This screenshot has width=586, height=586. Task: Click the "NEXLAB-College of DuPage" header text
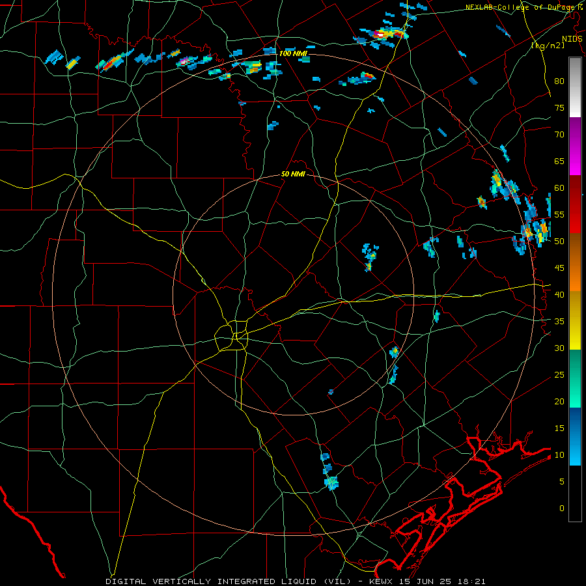[x=521, y=7]
